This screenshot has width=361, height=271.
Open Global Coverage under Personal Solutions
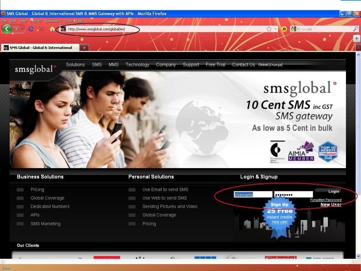[x=159, y=215]
